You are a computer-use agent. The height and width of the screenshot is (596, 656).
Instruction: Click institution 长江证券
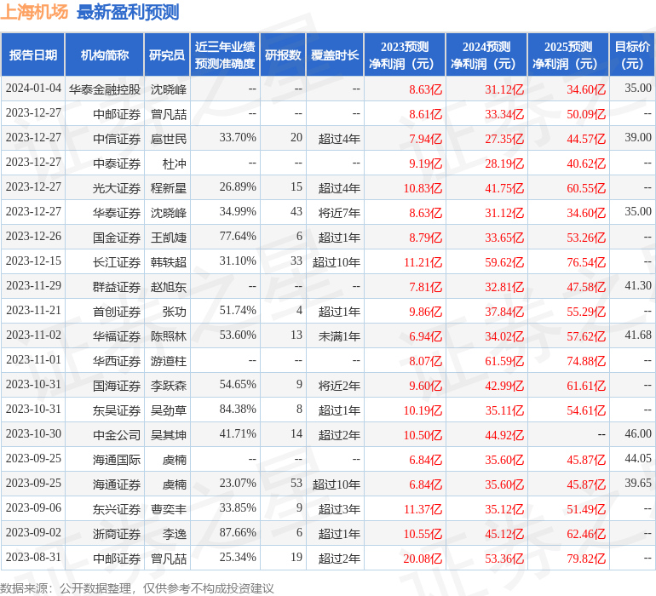(x=117, y=262)
